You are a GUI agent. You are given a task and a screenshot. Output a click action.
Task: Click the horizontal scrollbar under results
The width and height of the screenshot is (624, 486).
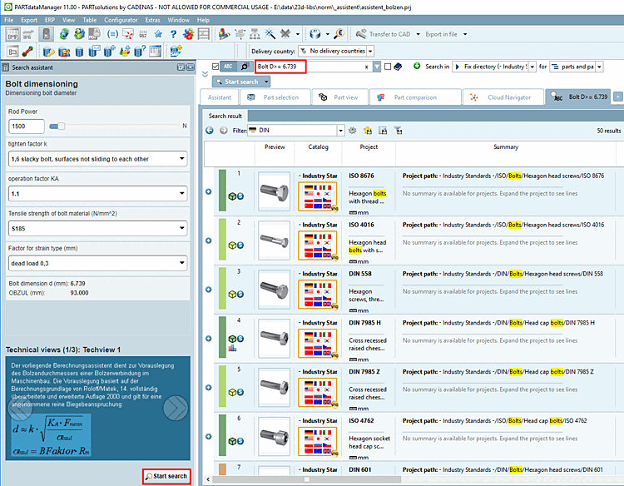tap(306, 479)
